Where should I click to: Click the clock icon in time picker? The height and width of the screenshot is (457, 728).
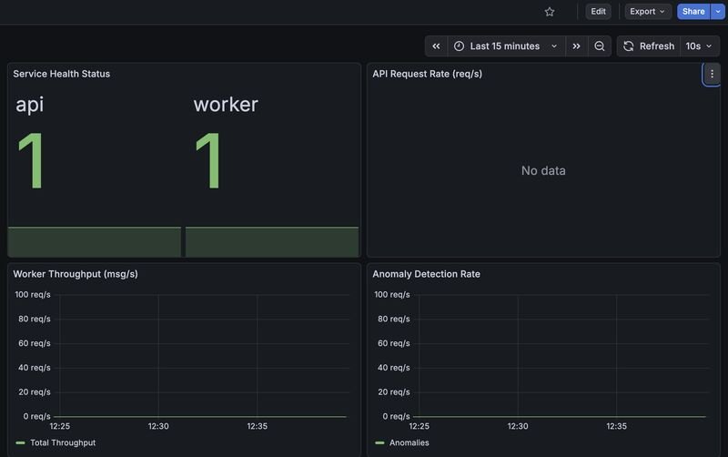click(x=459, y=46)
